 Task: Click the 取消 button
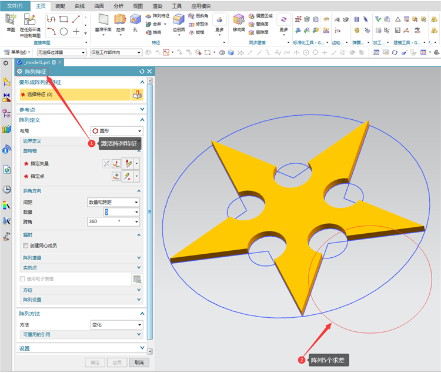[139, 362]
